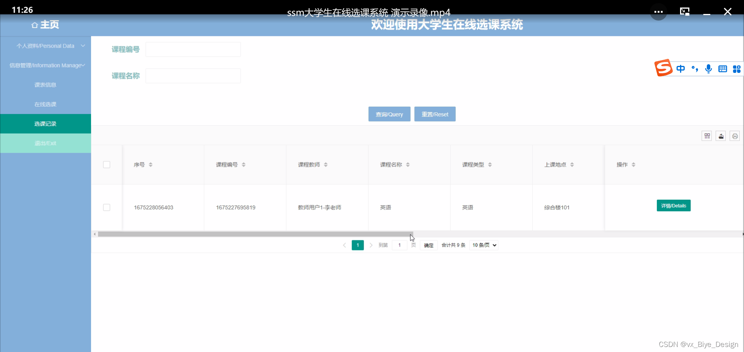Sort by 操作 column arrows
The height and width of the screenshot is (352, 744).
coord(634,165)
